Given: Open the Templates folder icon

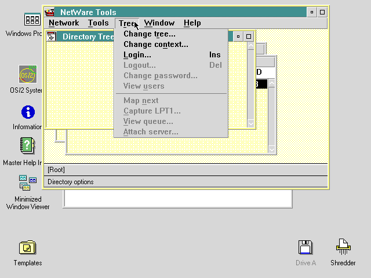Looking at the screenshot, I should (x=27, y=247).
